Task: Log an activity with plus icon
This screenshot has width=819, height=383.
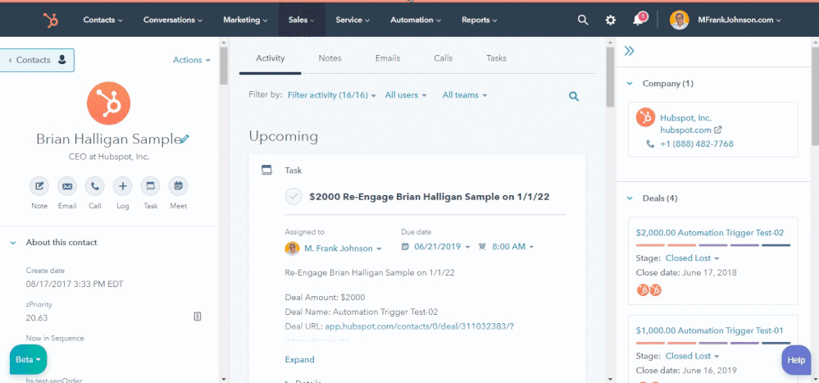Action: [x=122, y=186]
